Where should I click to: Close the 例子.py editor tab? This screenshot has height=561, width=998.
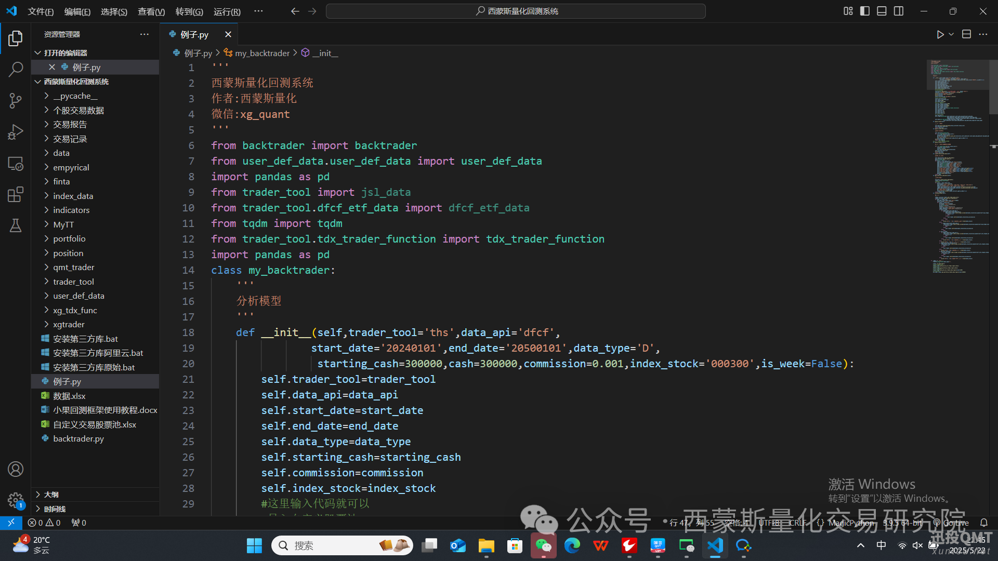pos(228,34)
